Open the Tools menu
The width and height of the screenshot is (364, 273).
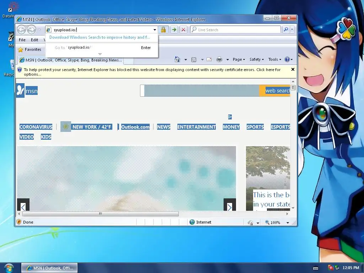click(x=275, y=59)
